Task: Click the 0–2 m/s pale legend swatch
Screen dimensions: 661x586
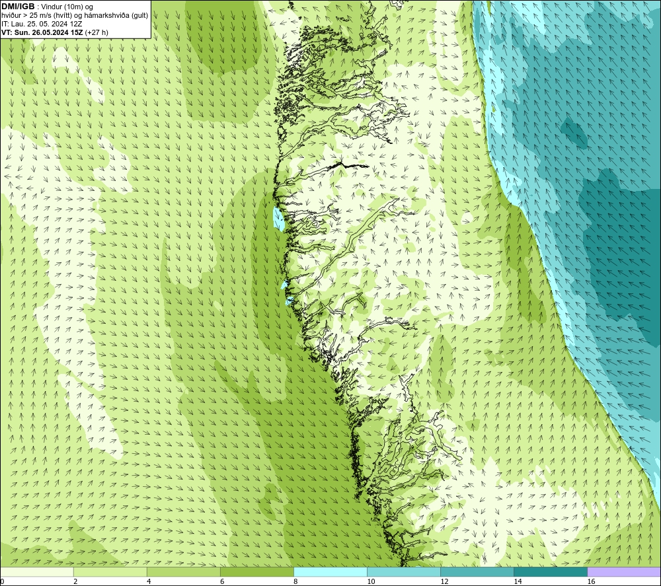Action: tap(37, 571)
